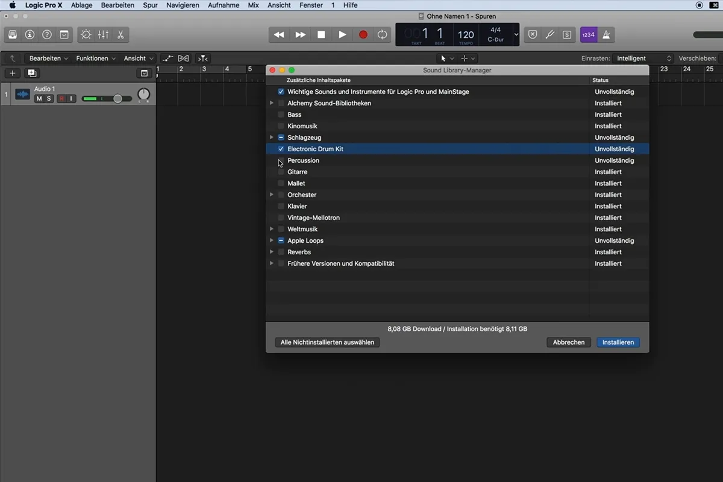
Task: Open the Quick Help question-mark icon
Action: click(x=47, y=34)
